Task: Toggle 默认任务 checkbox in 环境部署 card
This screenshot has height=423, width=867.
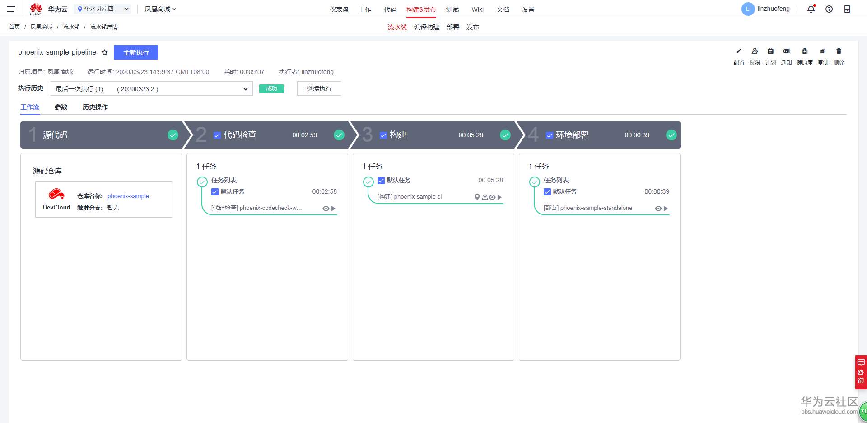Action: click(547, 192)
